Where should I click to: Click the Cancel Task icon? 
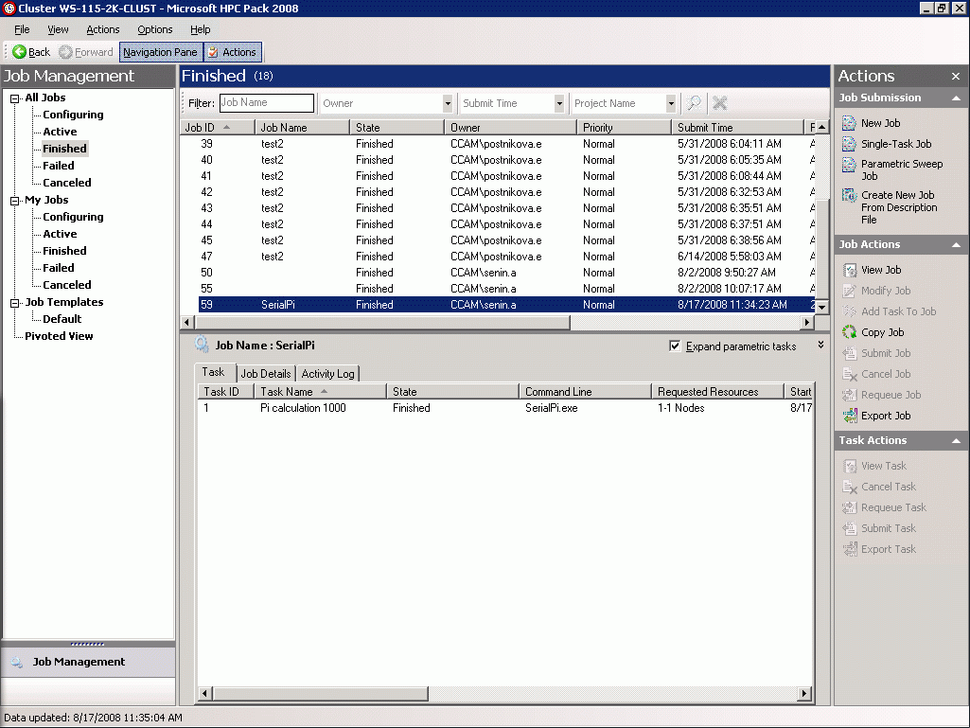[x=850, y=488]
